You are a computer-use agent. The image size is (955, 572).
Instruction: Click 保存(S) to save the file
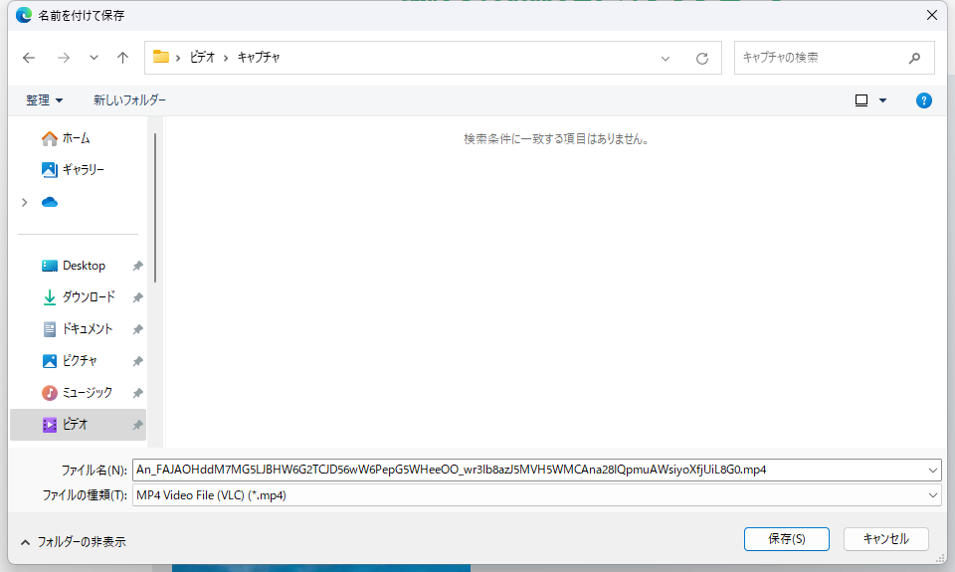coord(786,539)
